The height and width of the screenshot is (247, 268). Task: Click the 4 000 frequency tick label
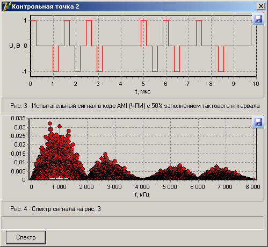point(142,187)
